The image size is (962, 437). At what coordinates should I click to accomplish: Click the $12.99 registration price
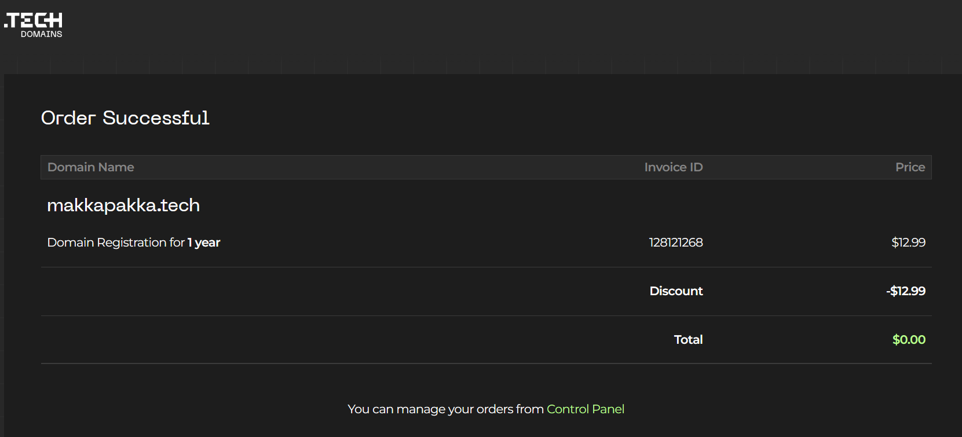click(x=908, y=243)
